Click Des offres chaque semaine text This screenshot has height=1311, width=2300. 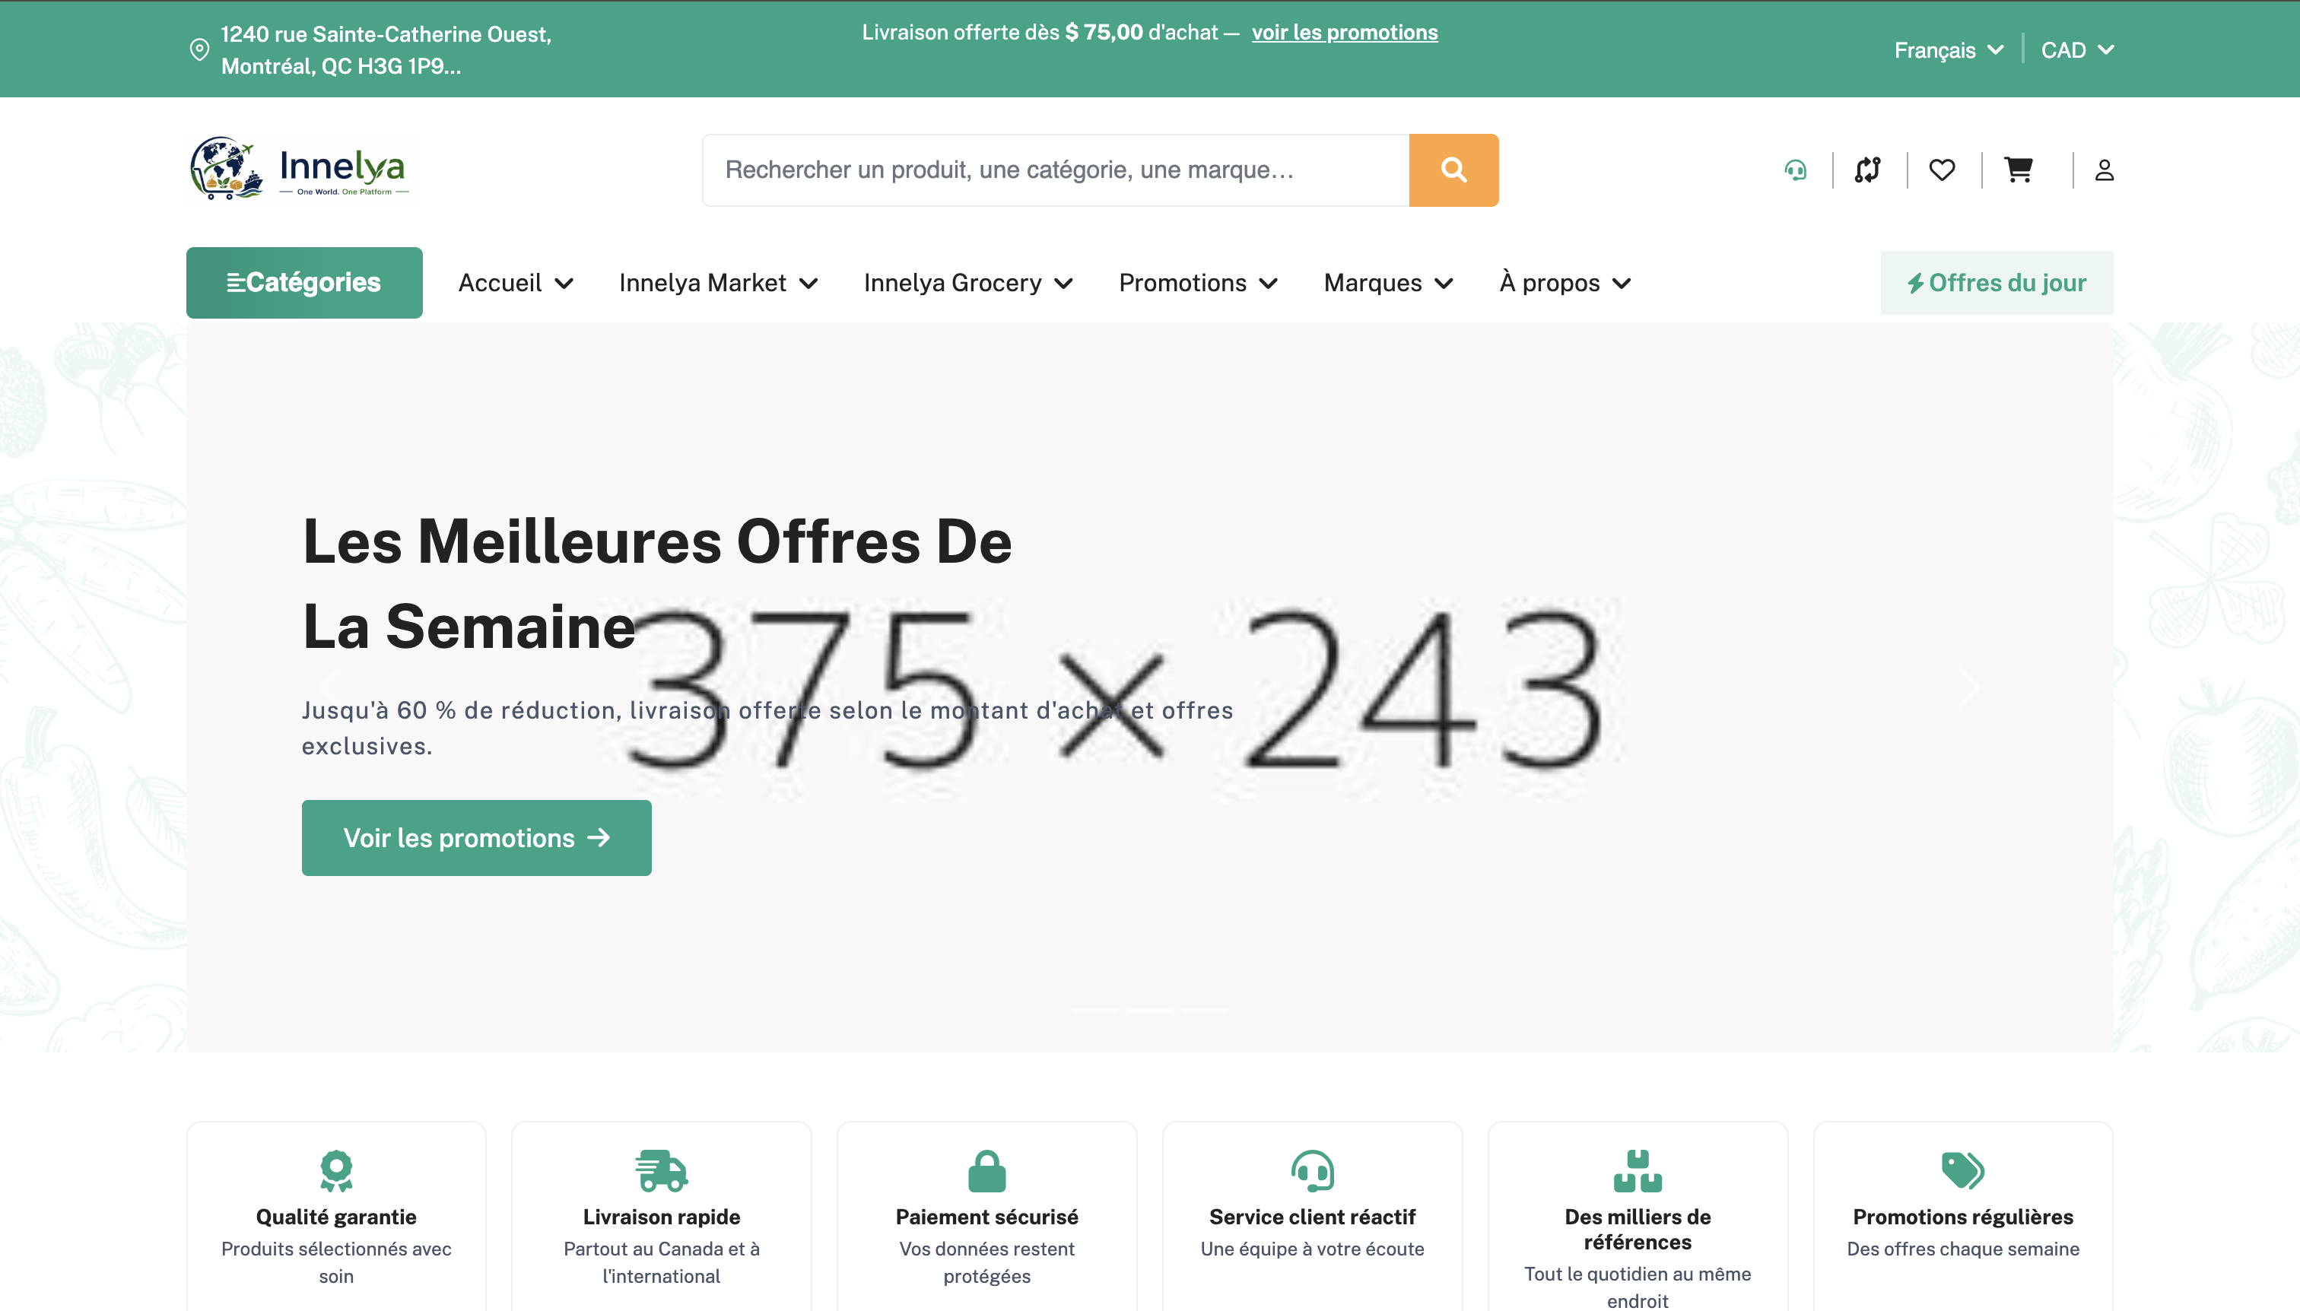(1962, 1248)
